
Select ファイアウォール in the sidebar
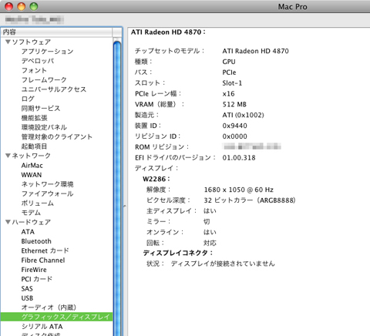click(48, 193)
